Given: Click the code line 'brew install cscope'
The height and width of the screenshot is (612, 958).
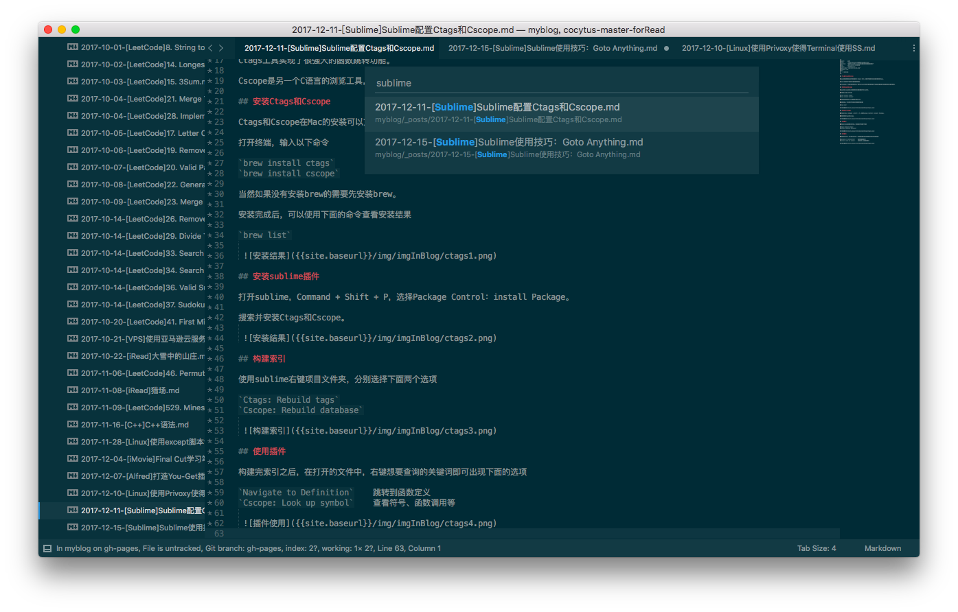Looking at the screenshot, I should pos(289,174).
